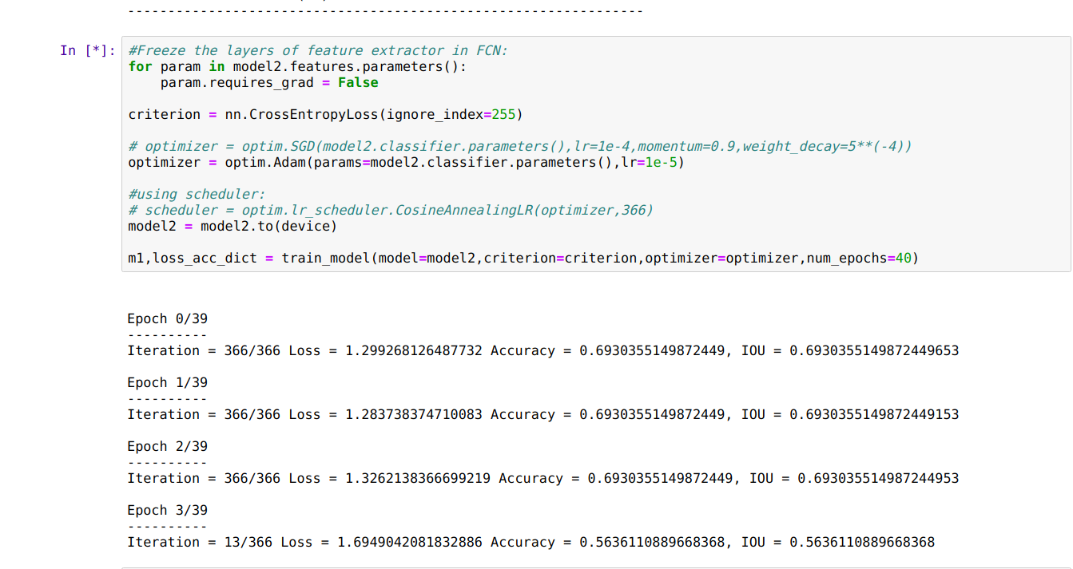The image size is (1073, 569).
Task: Click the 'param.requires_grad = False' line
Action: (269, 82)
